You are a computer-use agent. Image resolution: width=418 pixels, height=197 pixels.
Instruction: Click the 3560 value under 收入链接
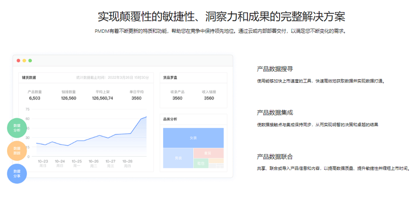point(209,98)
